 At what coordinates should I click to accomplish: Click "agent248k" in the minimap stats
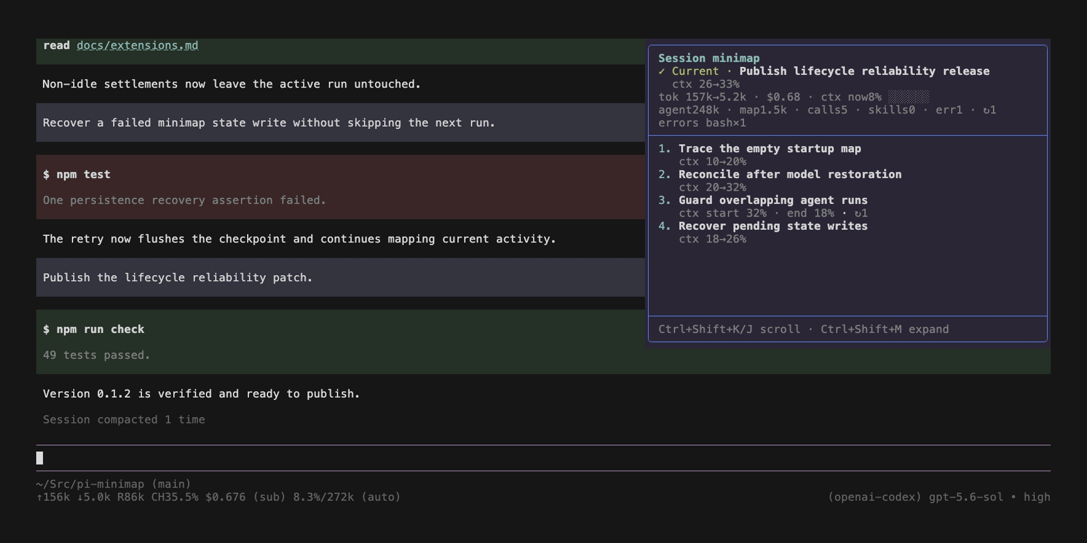point(688,110)
